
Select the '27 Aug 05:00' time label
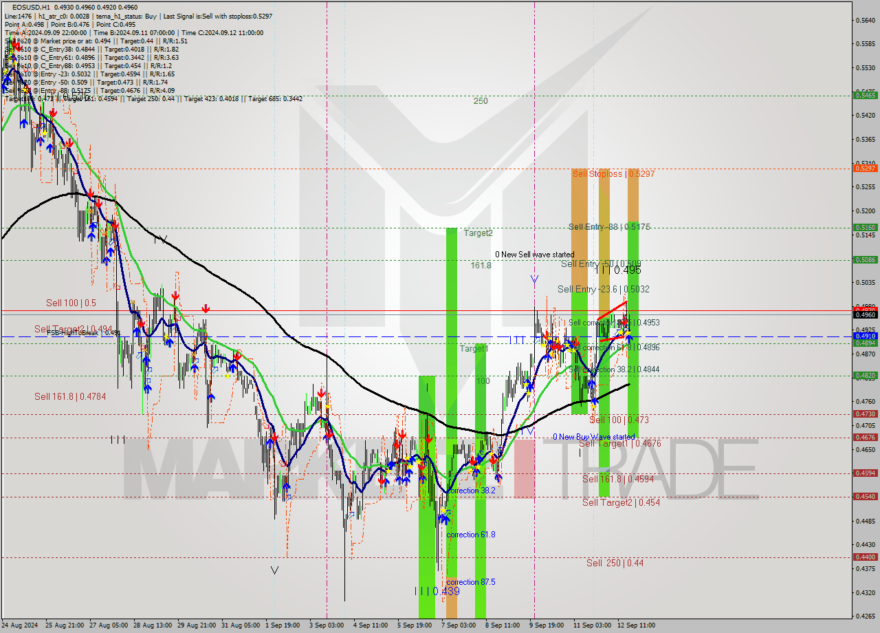coord(109,625)
